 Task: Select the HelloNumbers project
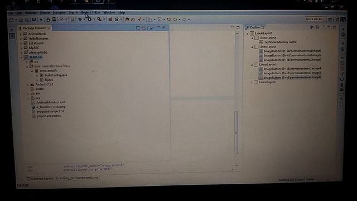[38, 39]
